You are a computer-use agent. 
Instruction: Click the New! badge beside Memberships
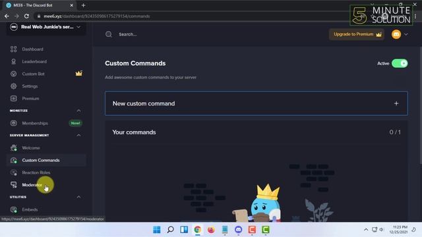point(76,123)
